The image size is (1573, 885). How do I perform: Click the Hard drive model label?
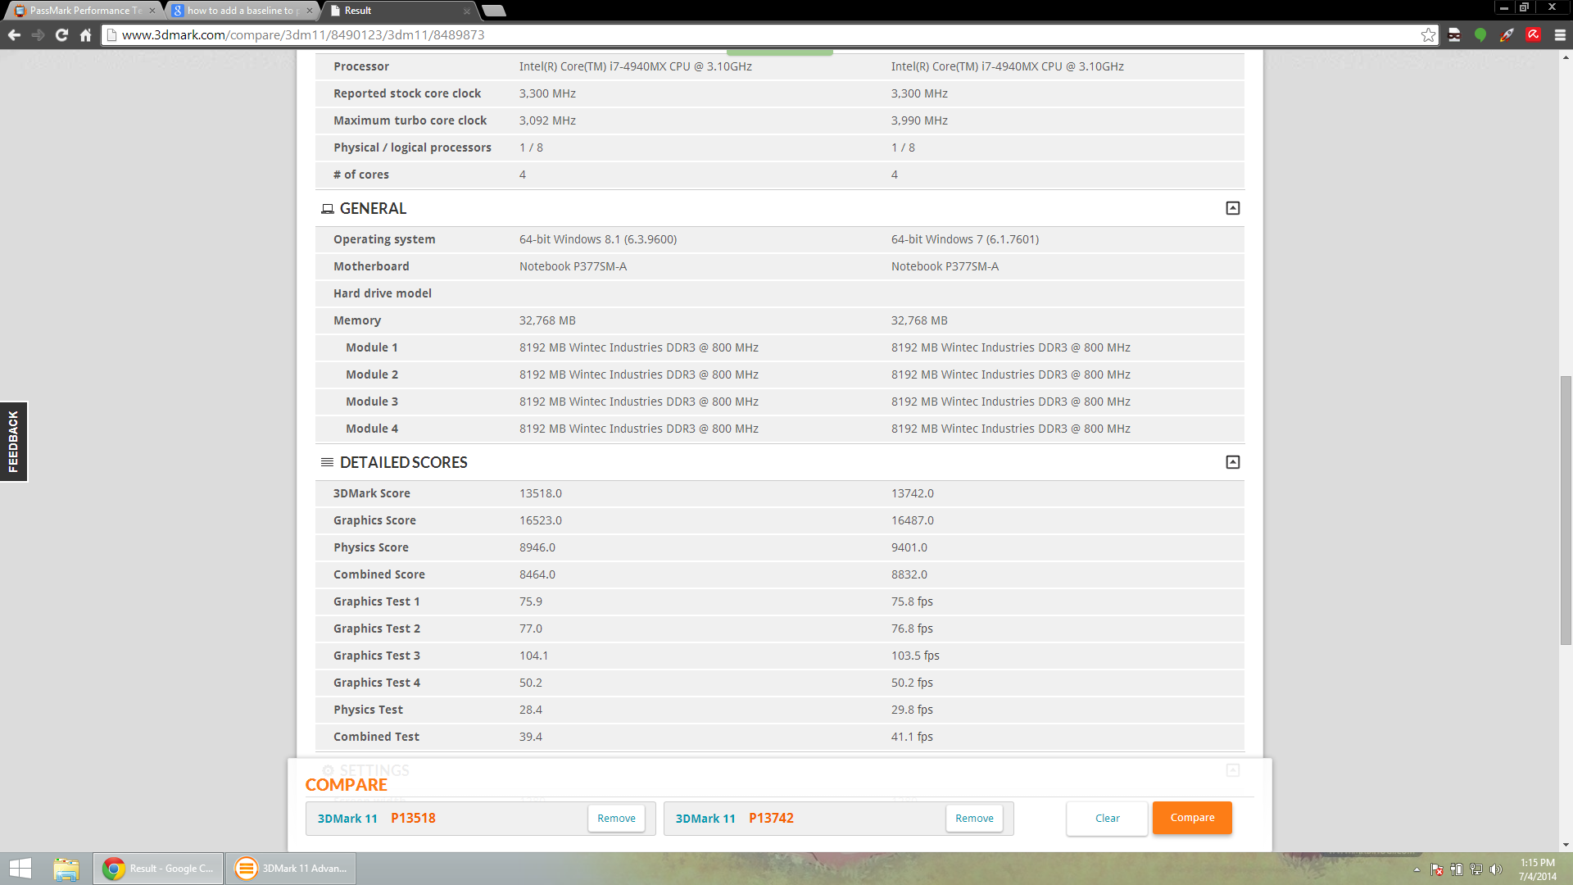383,293
